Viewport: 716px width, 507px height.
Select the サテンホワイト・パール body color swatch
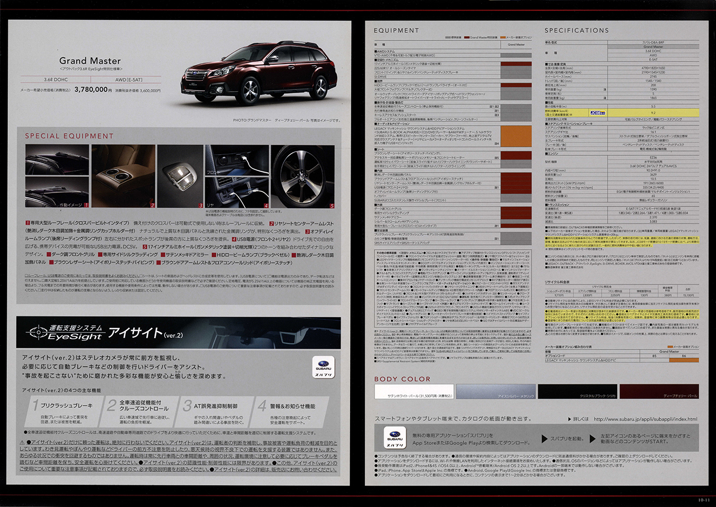click(x=414, y=391)
